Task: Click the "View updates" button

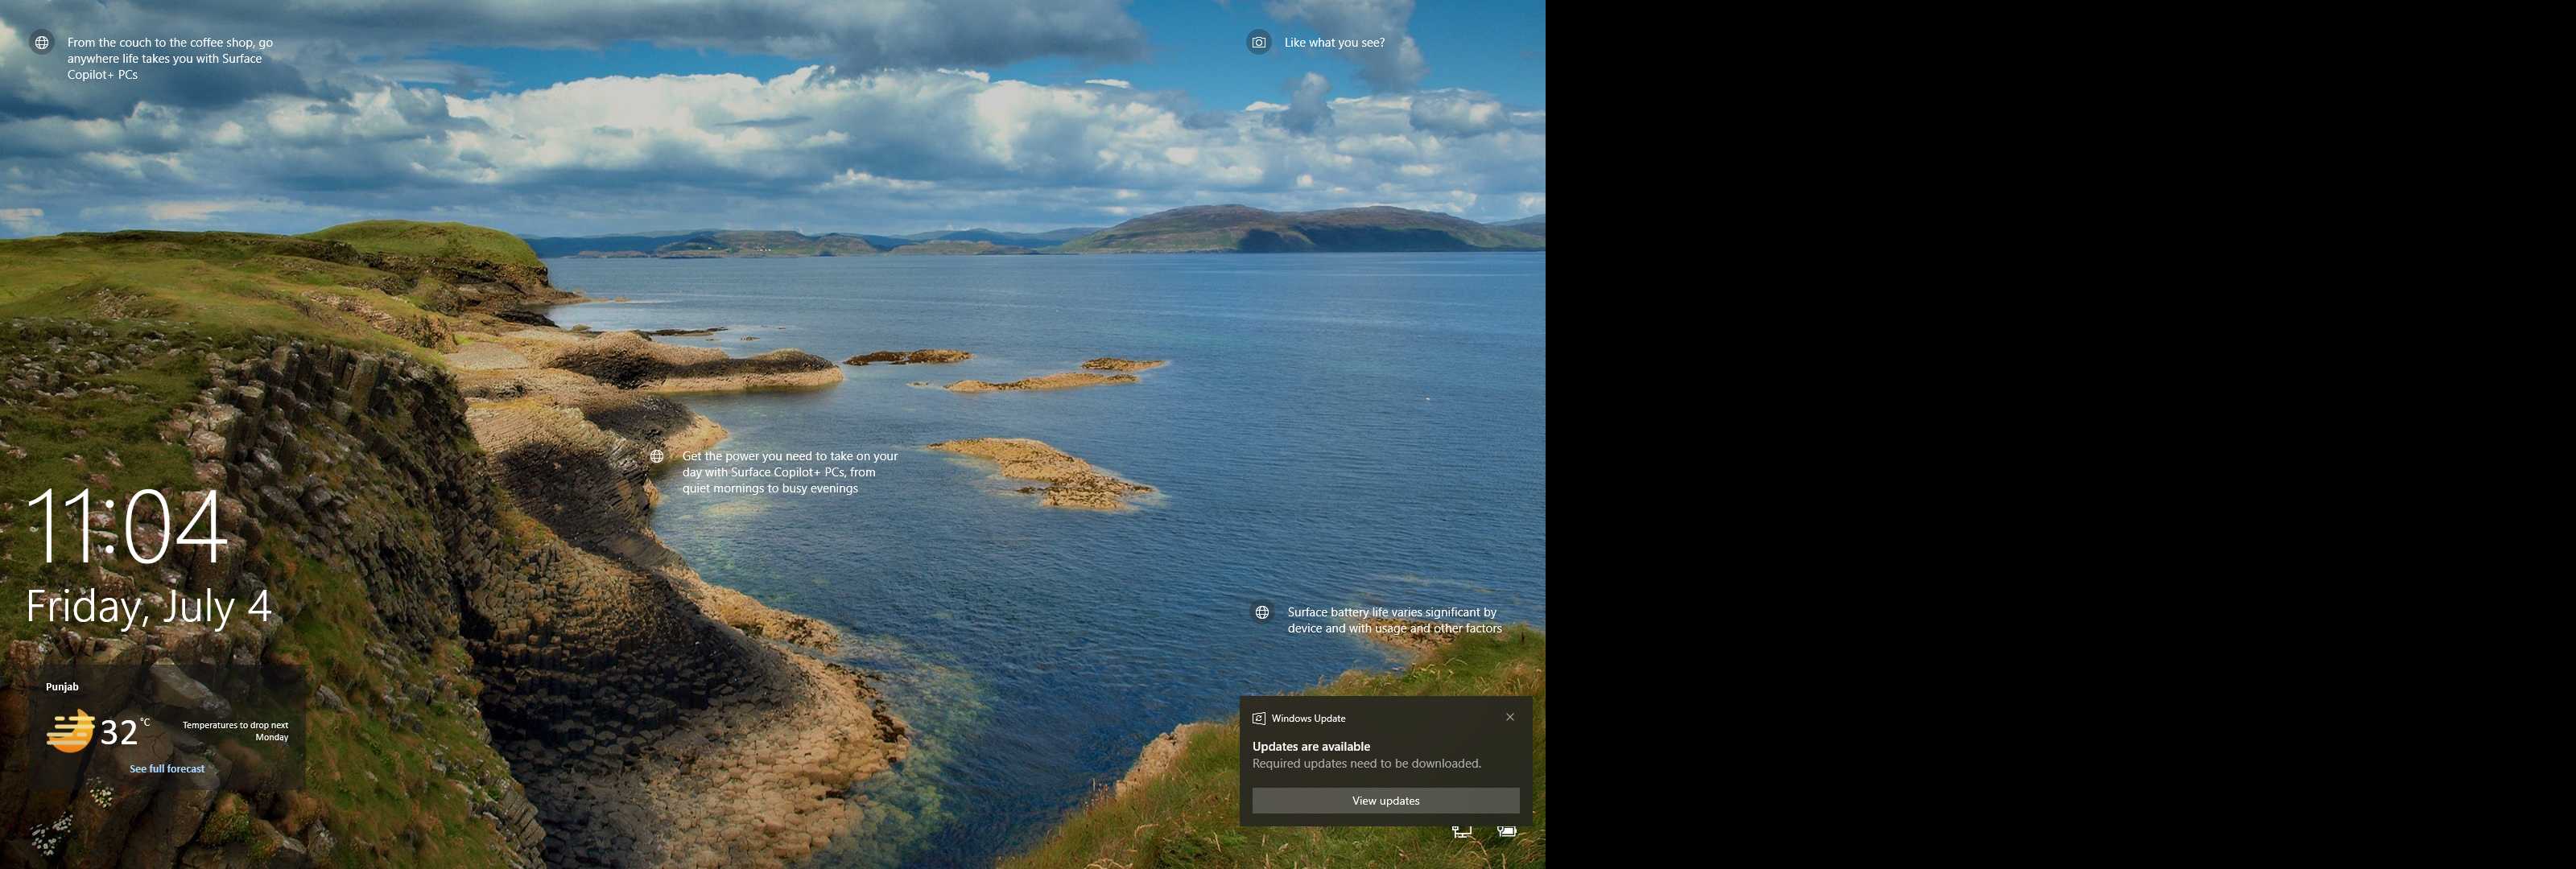Action: (x=1385, y=800)
